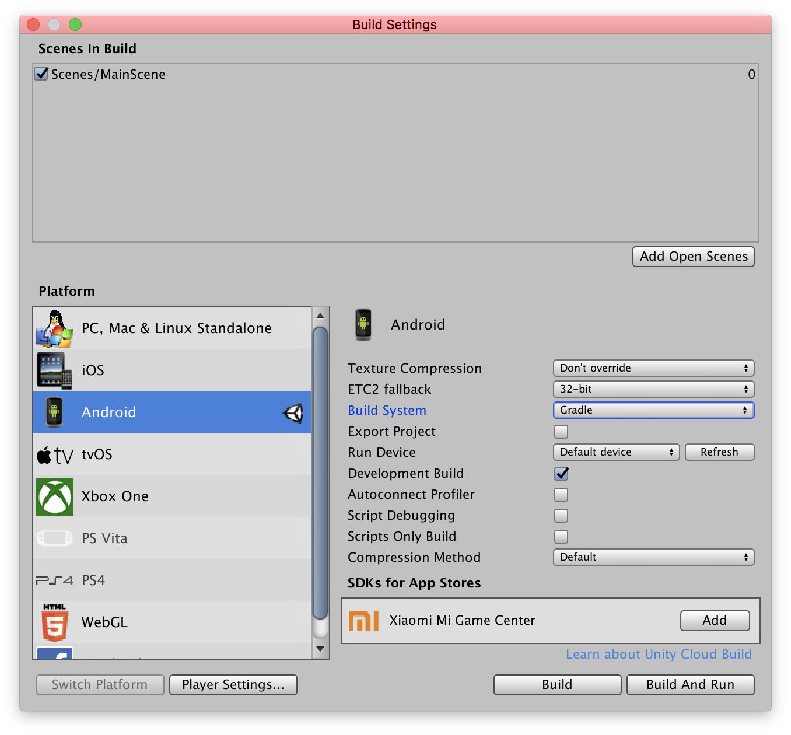Click the Android robot icon in the platform list
This screenshot has height=735, width=791.
54,412
